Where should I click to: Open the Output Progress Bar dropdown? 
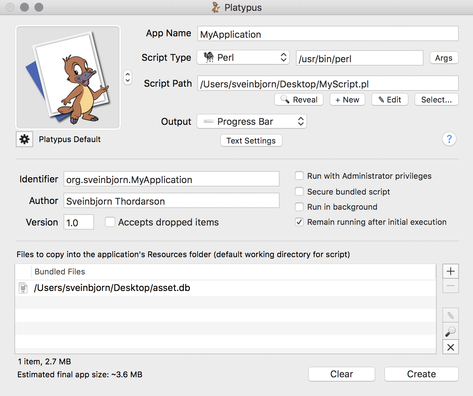point(252,122)
